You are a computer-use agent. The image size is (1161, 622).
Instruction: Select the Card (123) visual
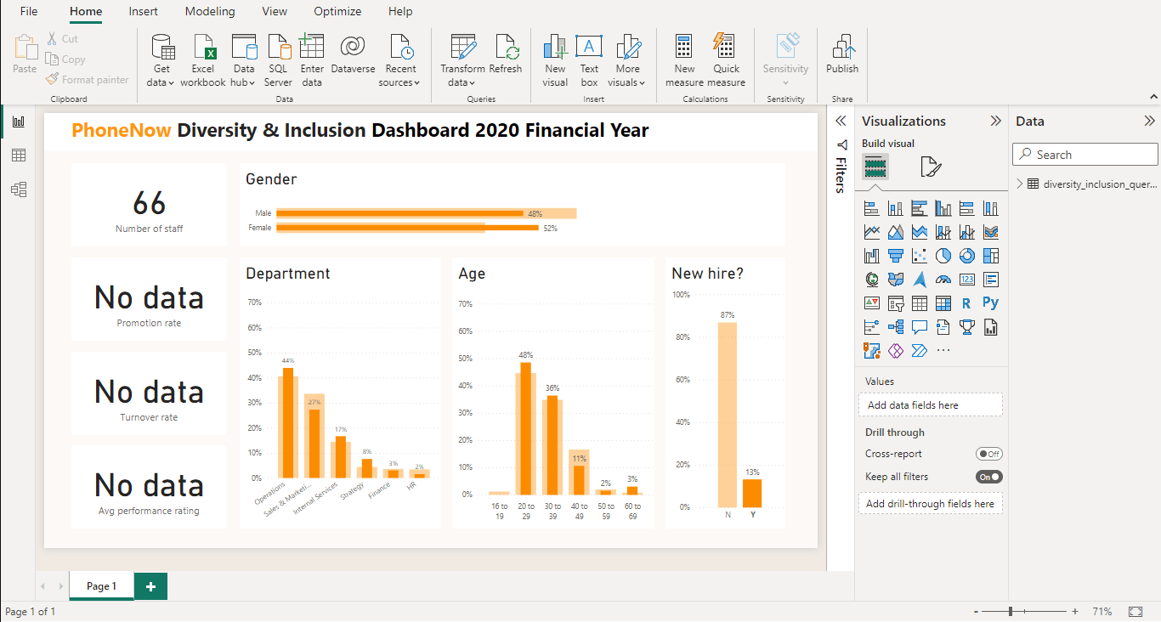[x=967, y=280]
